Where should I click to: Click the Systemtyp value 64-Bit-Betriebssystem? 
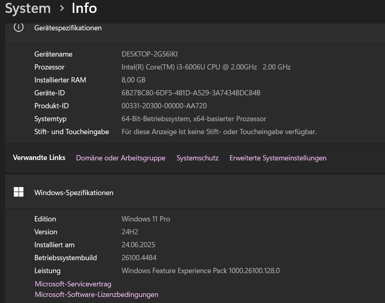point(194,119)
